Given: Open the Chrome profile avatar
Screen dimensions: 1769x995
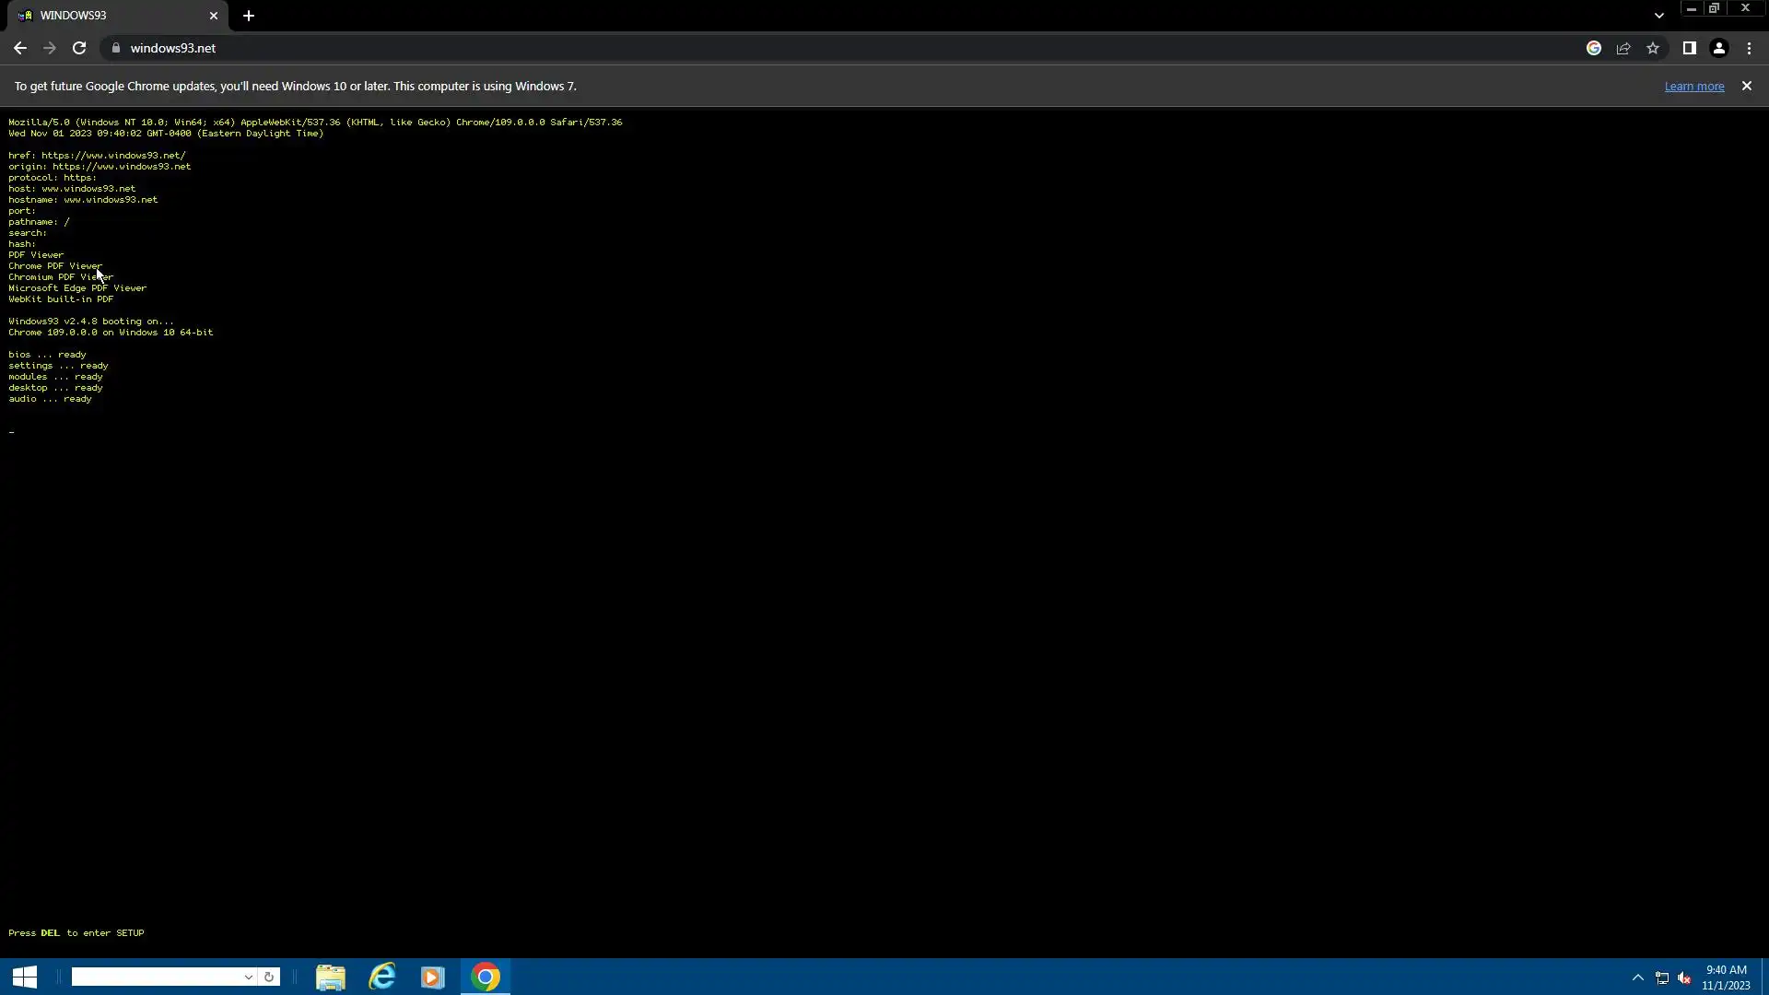Looking at the screenshot, I should 1719,48.
